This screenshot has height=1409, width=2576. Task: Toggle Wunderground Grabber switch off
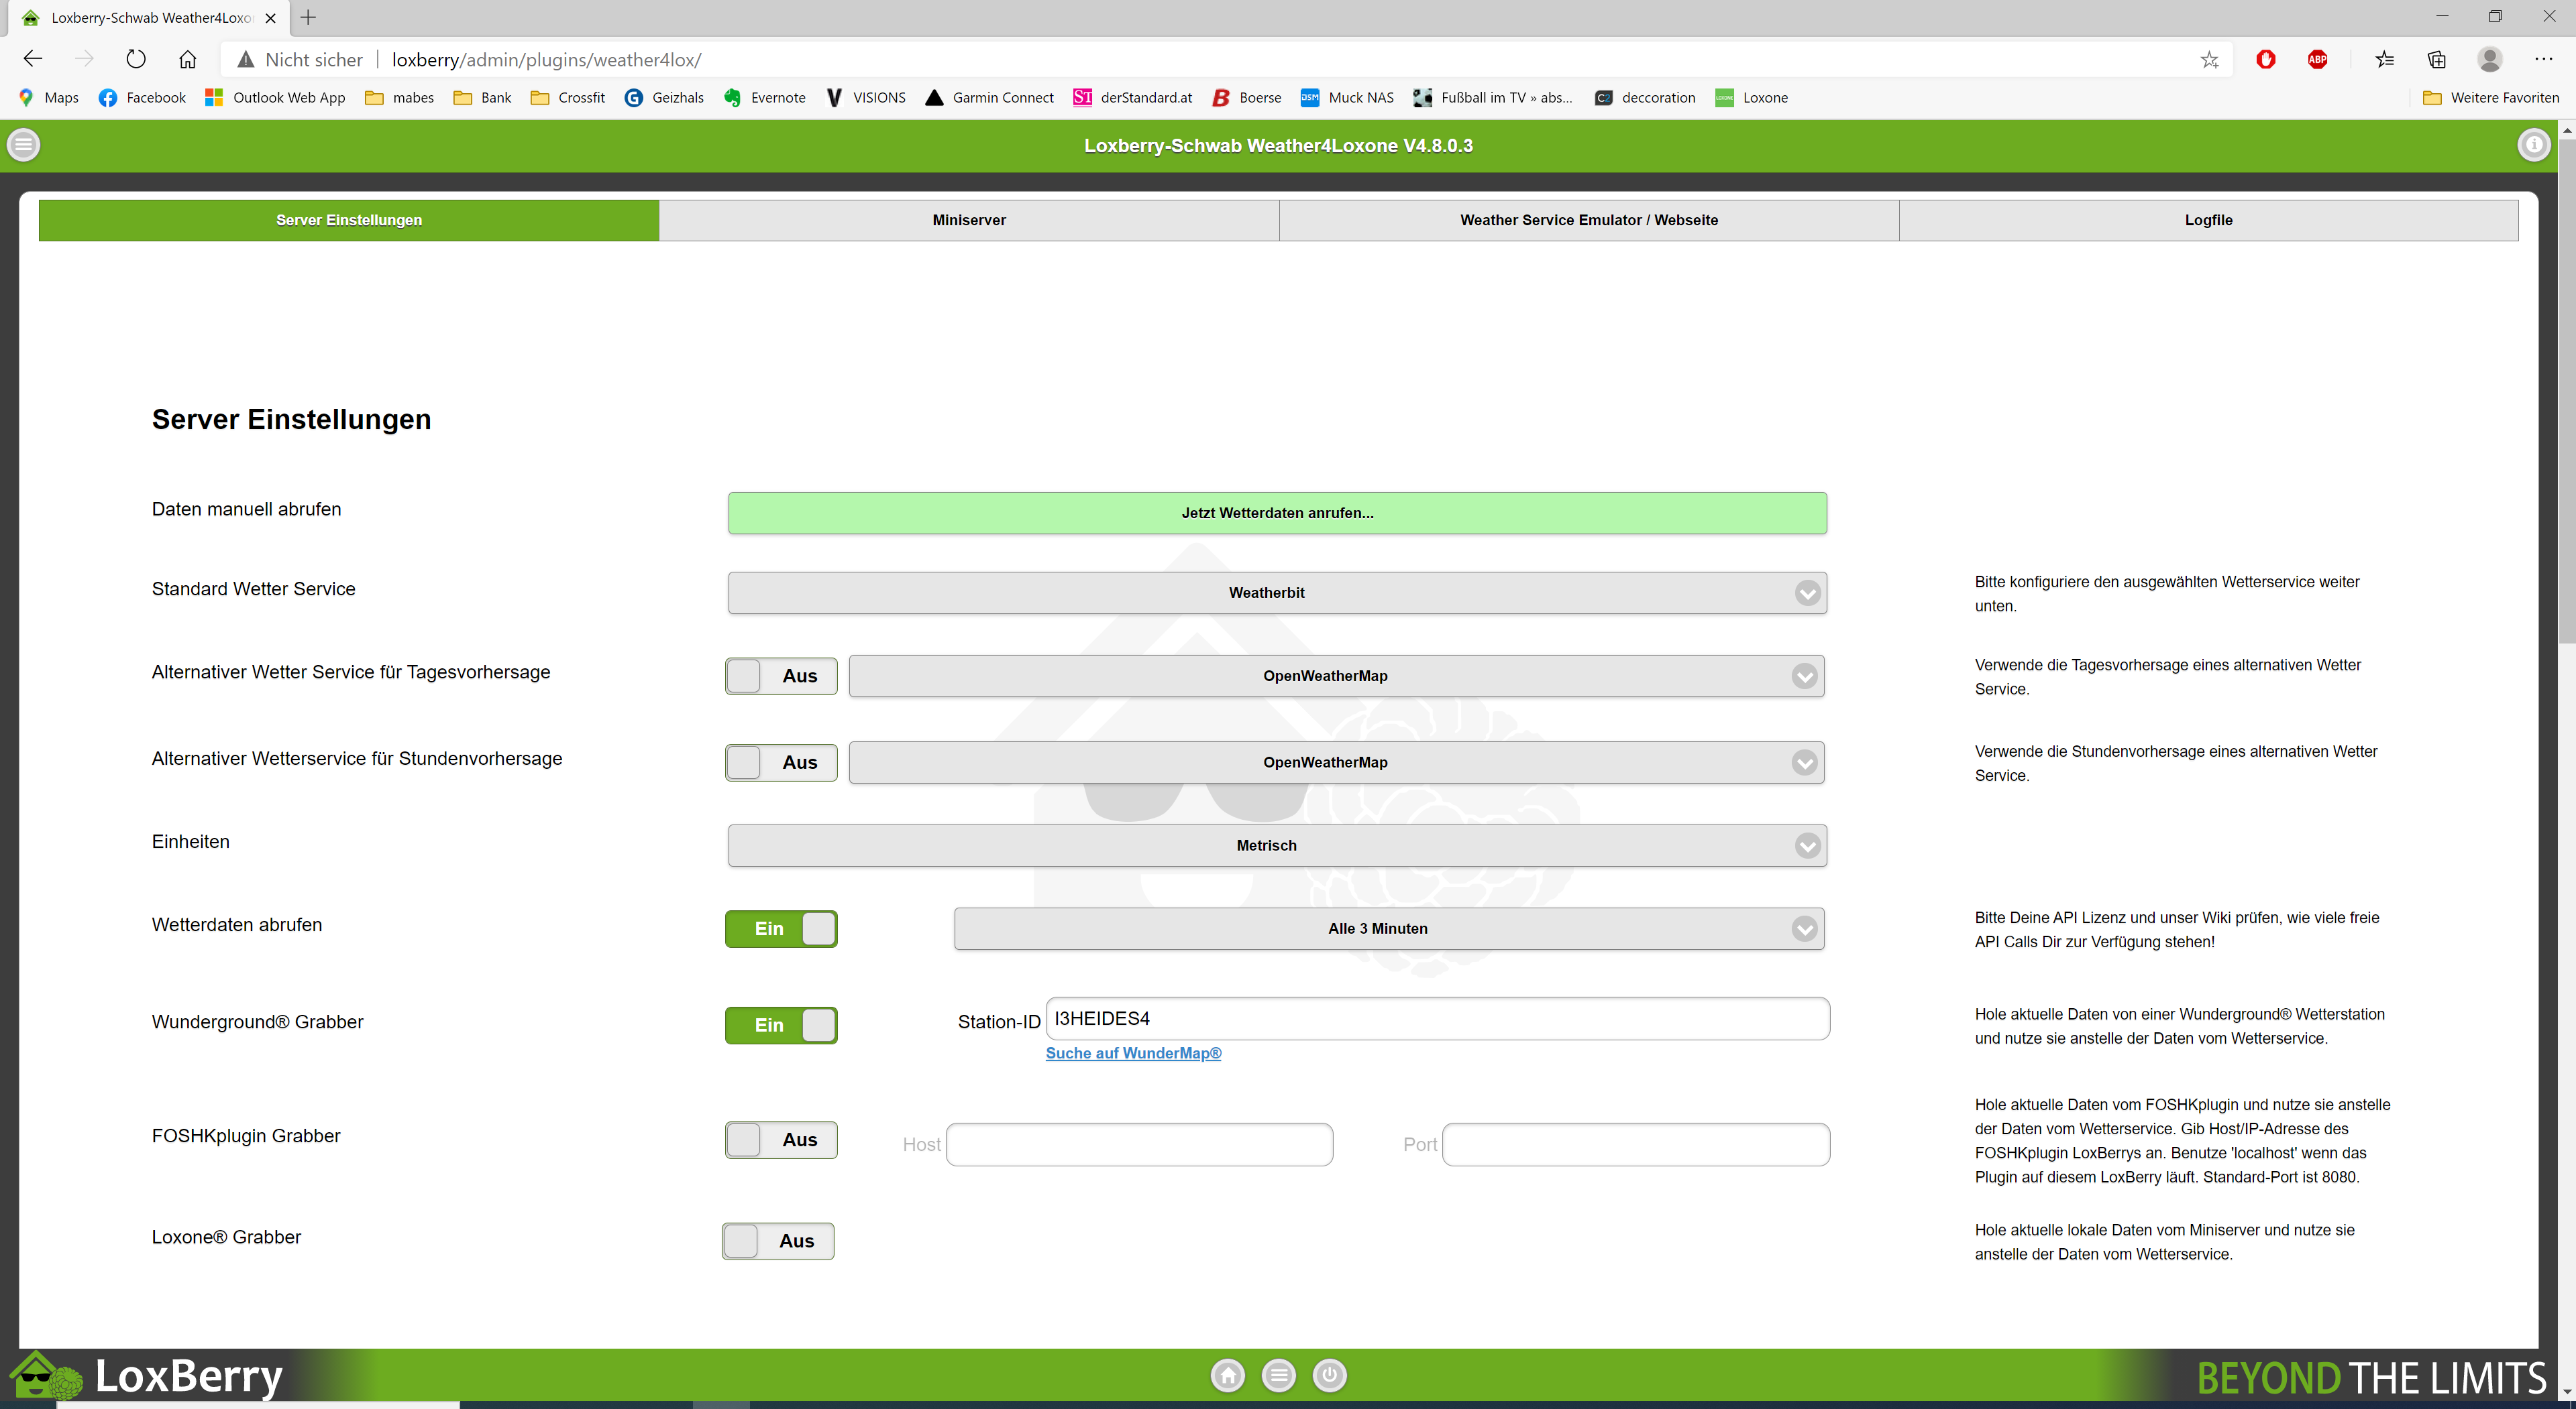coord(781,1026)
